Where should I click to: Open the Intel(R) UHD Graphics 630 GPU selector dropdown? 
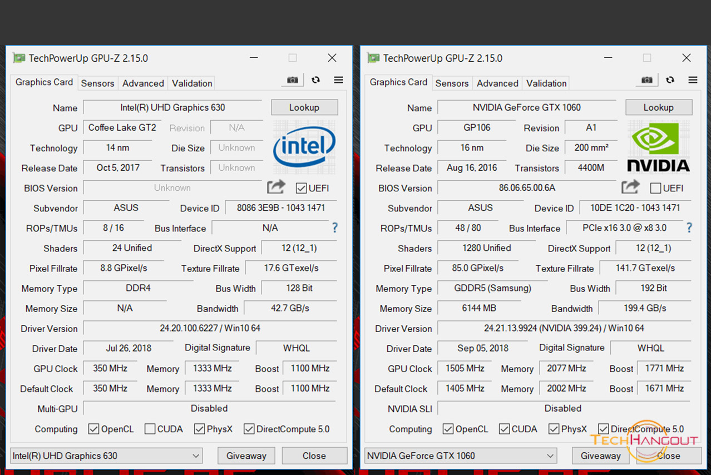coord(106,456)
